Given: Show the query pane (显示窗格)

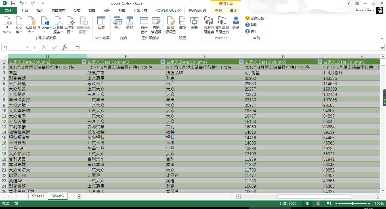Looking at the screenshot, I should (144, 25).
